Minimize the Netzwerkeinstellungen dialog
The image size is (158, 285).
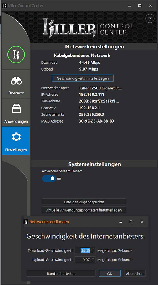[x=121, y=222]
